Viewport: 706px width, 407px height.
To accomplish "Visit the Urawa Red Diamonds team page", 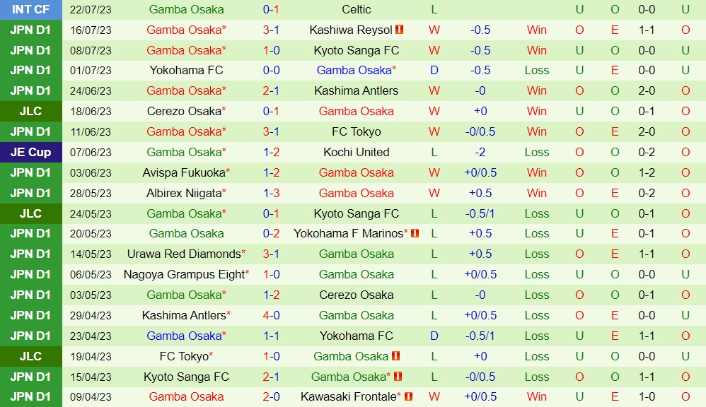I will (x=184, y=254).
